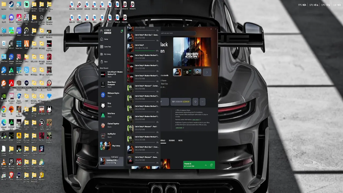Screen dimensions: 343x193
Task: Open Split Fiction desktop shortcut
Action: coord(42,150)
